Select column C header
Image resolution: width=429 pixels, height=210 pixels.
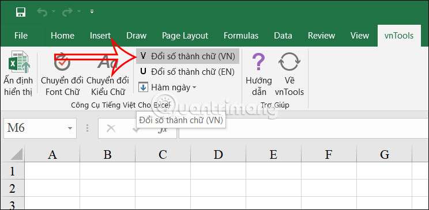(x=163, y=155)
